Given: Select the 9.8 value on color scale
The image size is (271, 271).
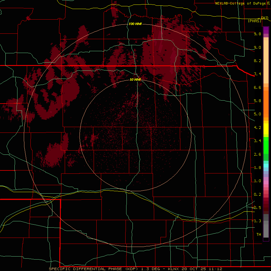Looking at the screenshot, I should click(x=257, y=34).
